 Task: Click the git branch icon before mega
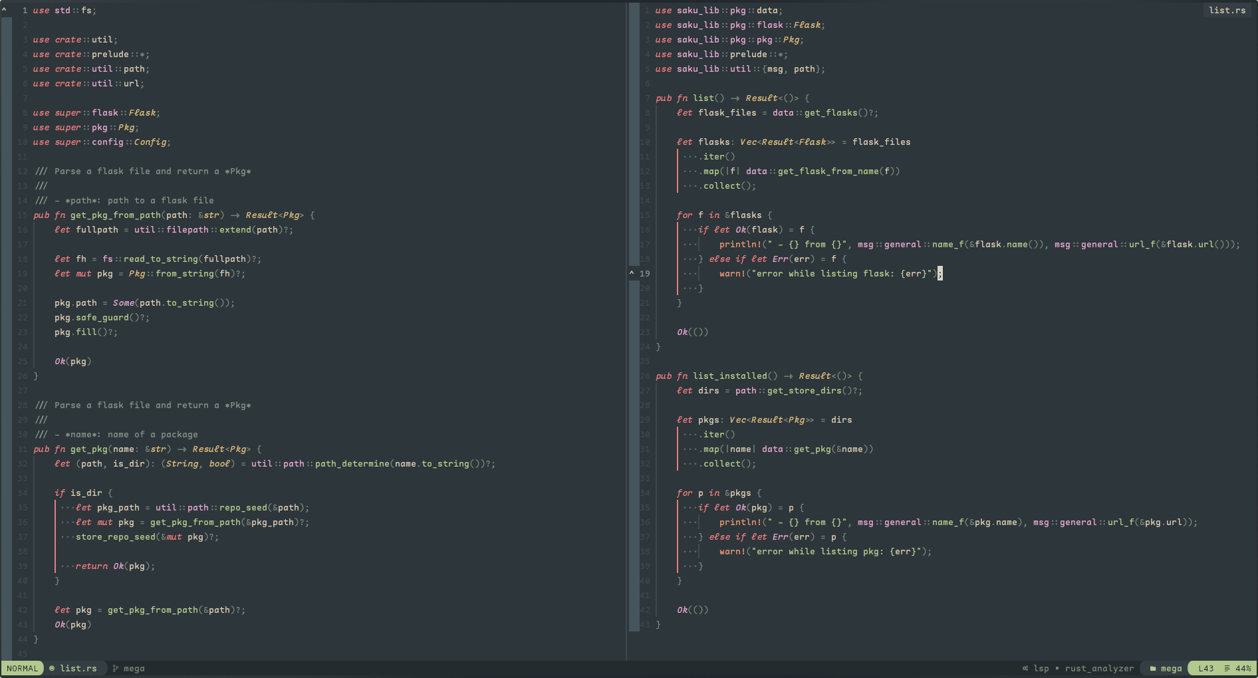116,668
